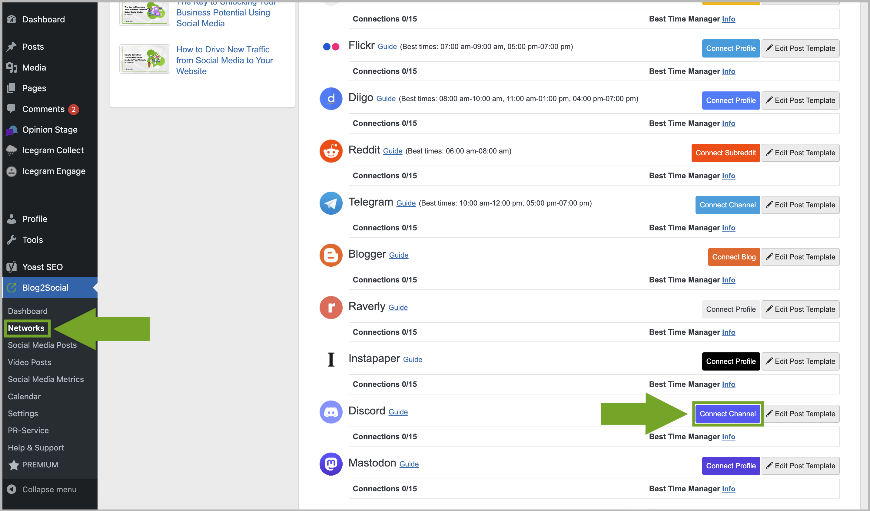
Task: Click the 'Connections 0/15' text under Blogger
Action: (385, 280)
